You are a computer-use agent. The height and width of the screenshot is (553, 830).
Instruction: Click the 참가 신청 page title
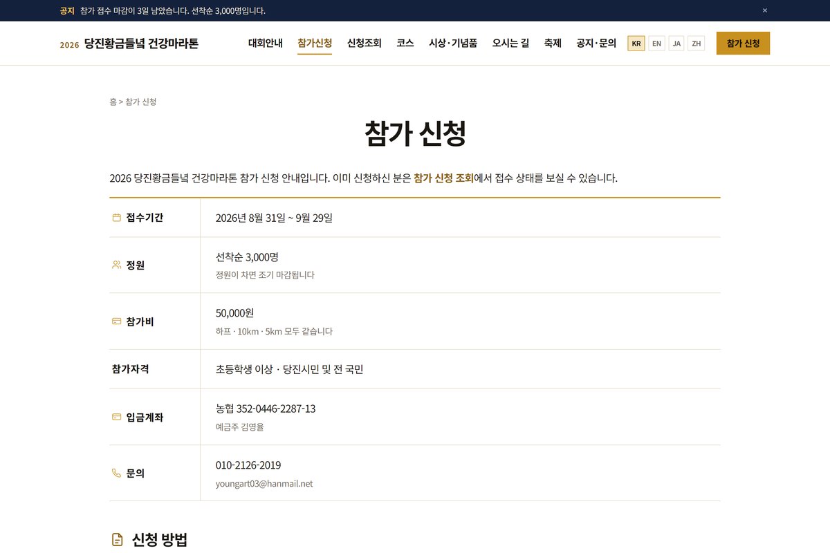pyautogui.click(x=415, y=134)
